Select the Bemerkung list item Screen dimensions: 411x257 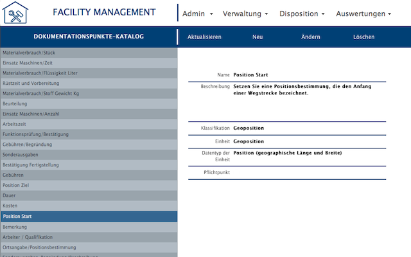[89, 227]
